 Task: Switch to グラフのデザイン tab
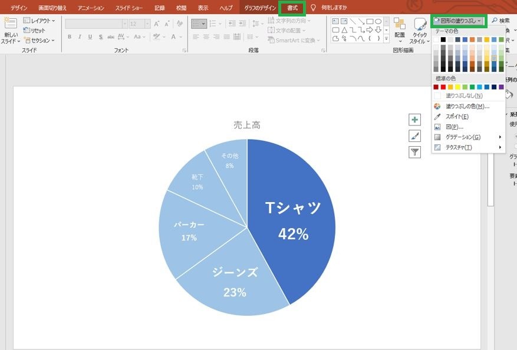coord(260,8)
